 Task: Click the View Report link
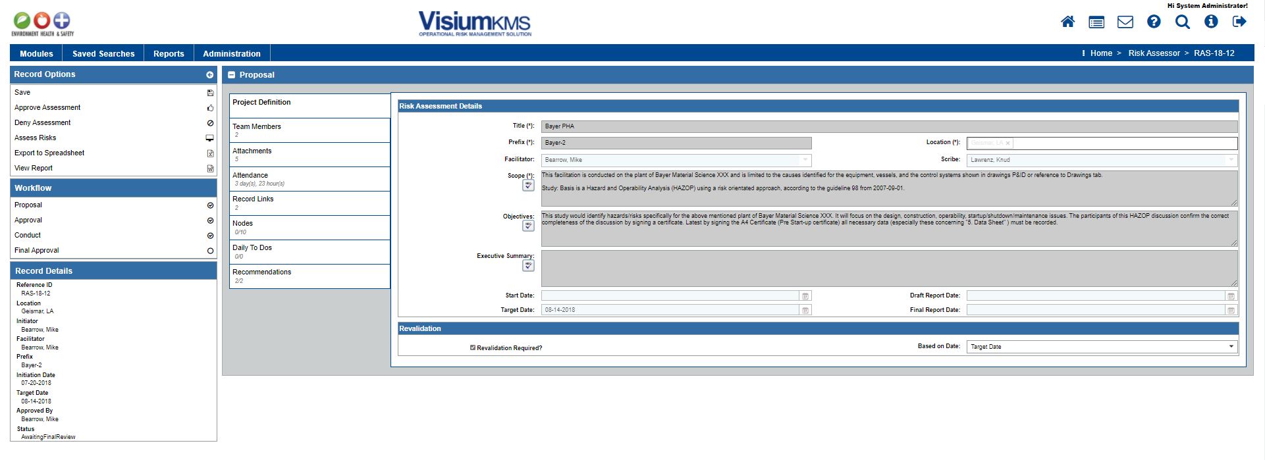tap(34, 168)
